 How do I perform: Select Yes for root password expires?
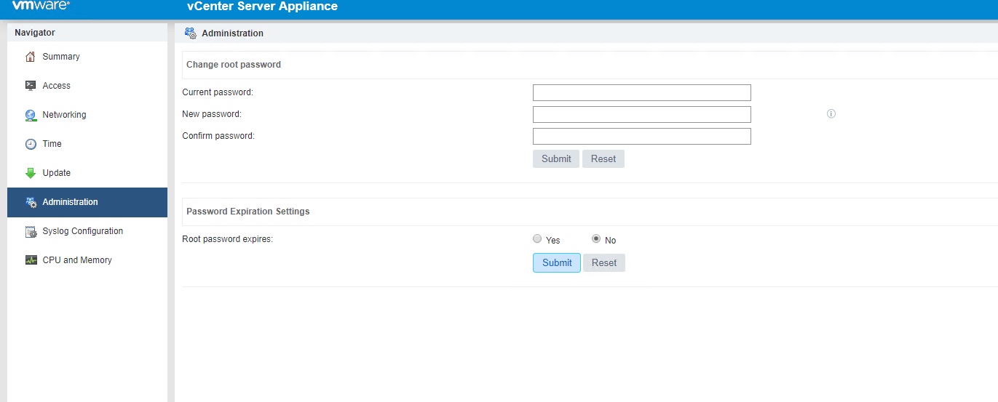(537, 239)
